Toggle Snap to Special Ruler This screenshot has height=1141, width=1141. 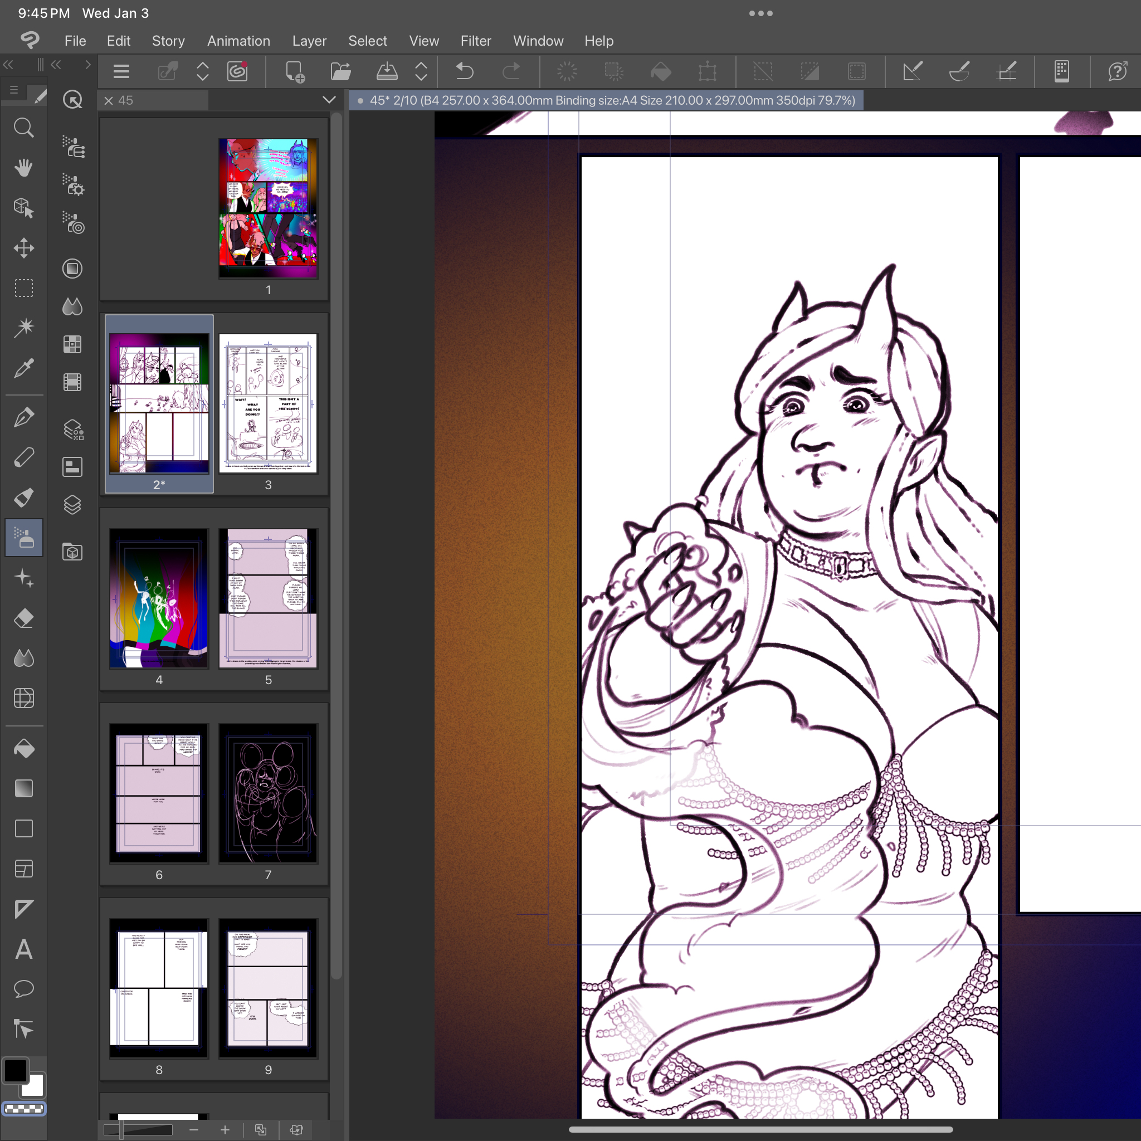(959, 71)
